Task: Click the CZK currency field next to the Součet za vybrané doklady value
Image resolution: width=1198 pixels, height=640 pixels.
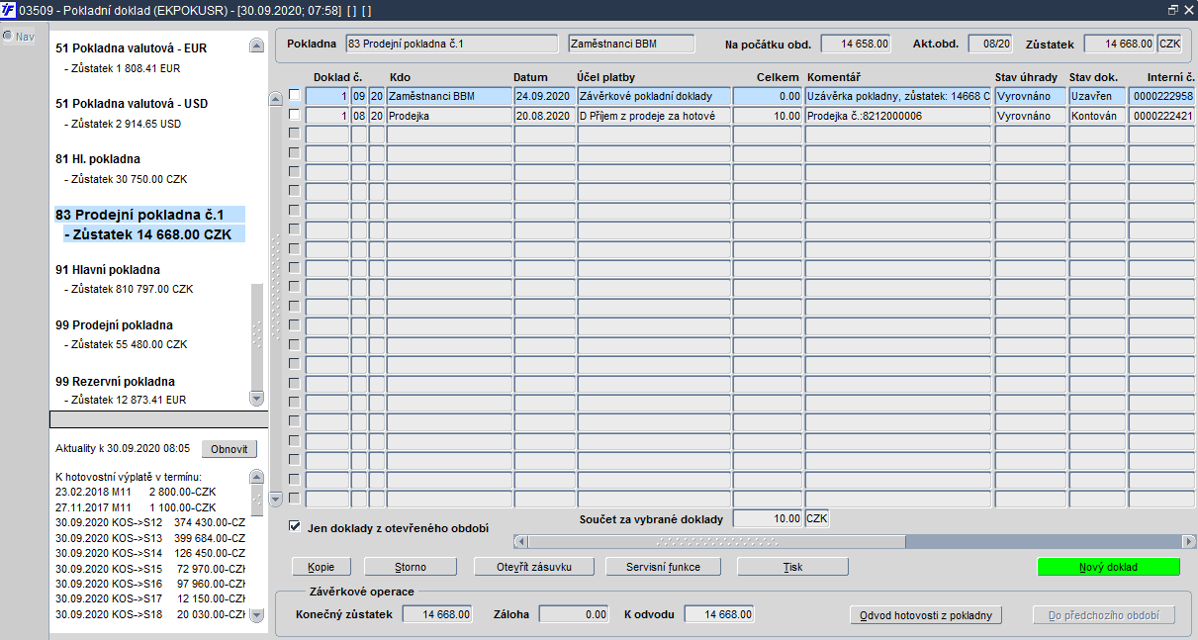Action: coord(818,519)
